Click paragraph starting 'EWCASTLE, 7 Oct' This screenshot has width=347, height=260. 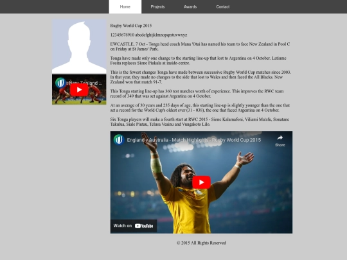(200, 46)
